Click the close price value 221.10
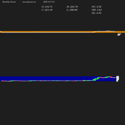This screenshot has width=125, height=125. pos(48,10)
